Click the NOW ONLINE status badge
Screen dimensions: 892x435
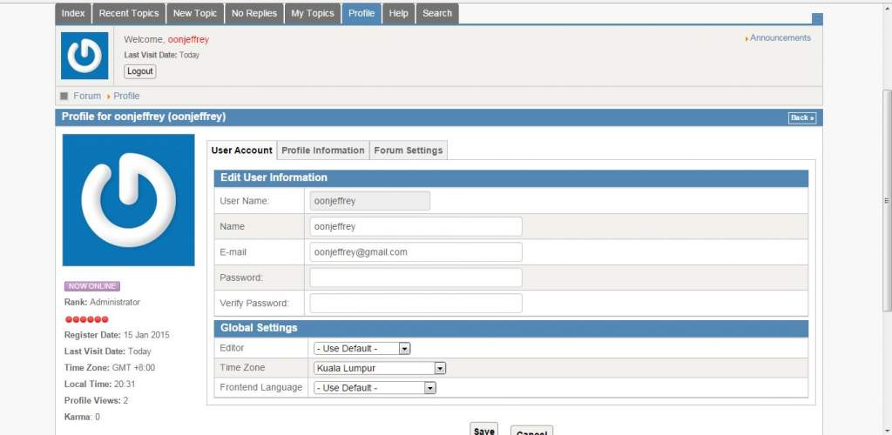click(x=92, y=286)
